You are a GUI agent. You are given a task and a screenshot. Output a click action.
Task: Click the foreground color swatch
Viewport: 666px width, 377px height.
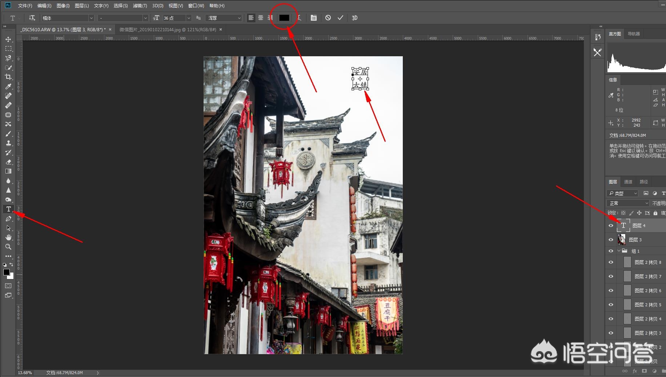(7, 272)
